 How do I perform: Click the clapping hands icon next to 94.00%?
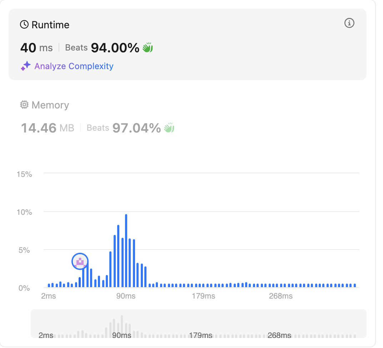[x=148, y=47]
